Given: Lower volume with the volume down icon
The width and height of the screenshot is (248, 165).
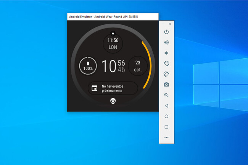Looking at the screenshot, I should [166, 53].
